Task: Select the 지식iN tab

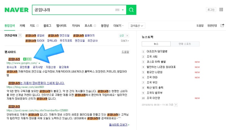Action: [76, 26]
